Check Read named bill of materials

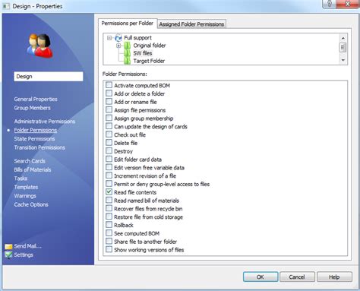pyautogui.click(x=109, y=200)
